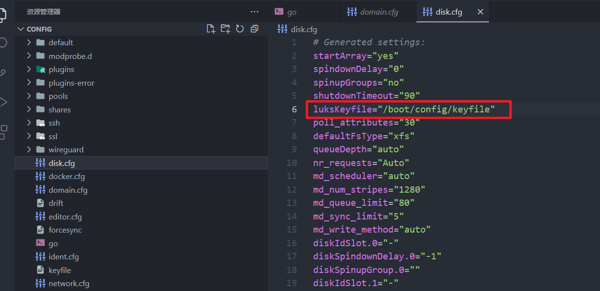Image resolution: width=600 pixels, height=291 pixels.
Task: Expand the ssh folder
Action: tap(29, 123)
